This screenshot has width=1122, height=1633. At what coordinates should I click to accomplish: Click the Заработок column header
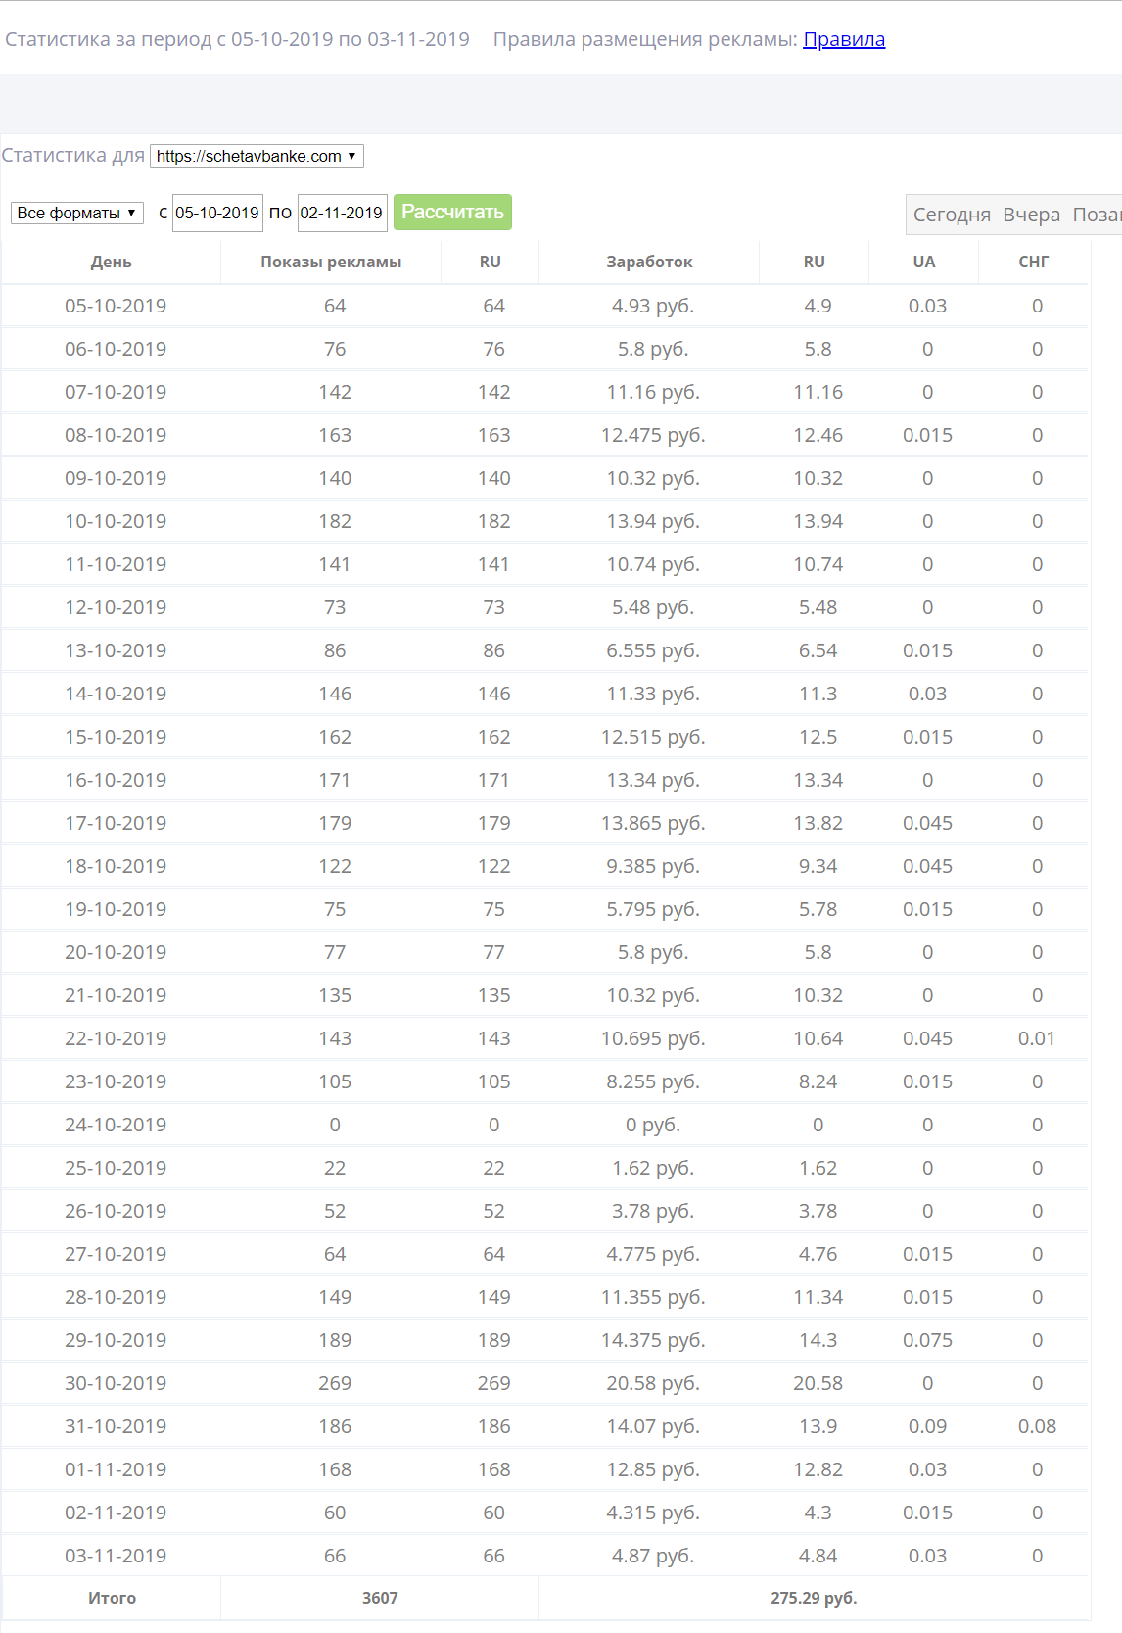pos(649,262)
